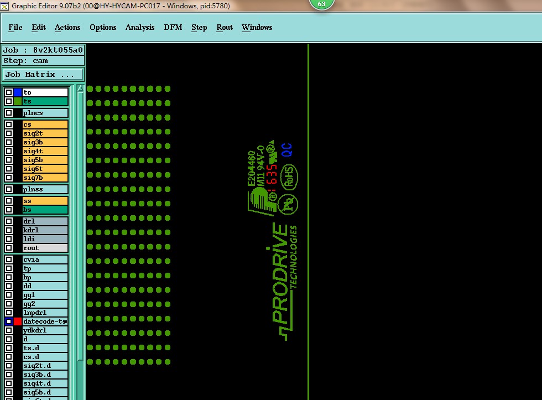Viewport: 542px width, 400px height.
Task: Select the 'dd' layer row
Action: [x=45, y=286]
